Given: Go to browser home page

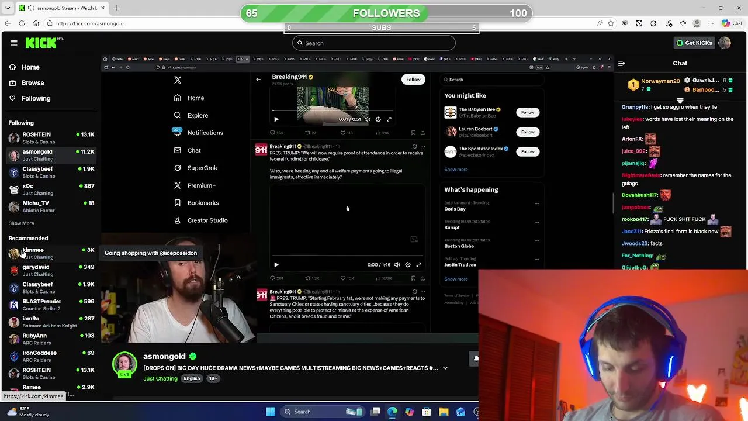Looking at the screenshot, I should click(36, 23).
